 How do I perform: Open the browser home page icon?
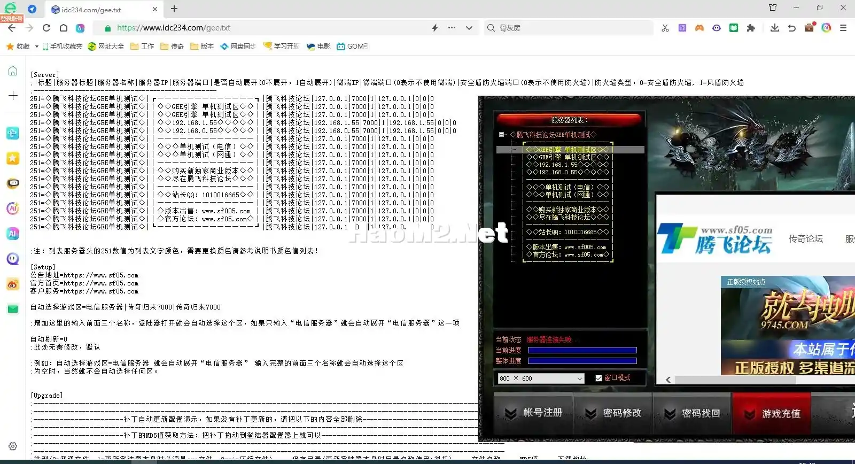[64, 28]
